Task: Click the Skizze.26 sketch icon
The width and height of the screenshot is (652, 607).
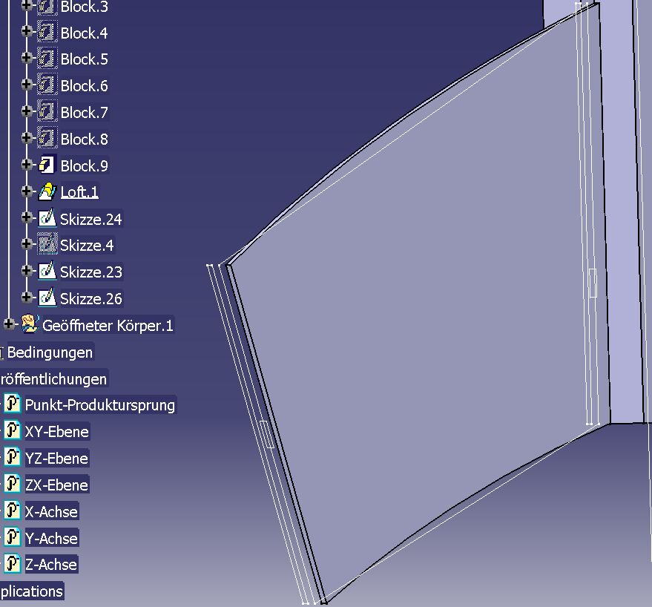Action: (x=47, y=298)
